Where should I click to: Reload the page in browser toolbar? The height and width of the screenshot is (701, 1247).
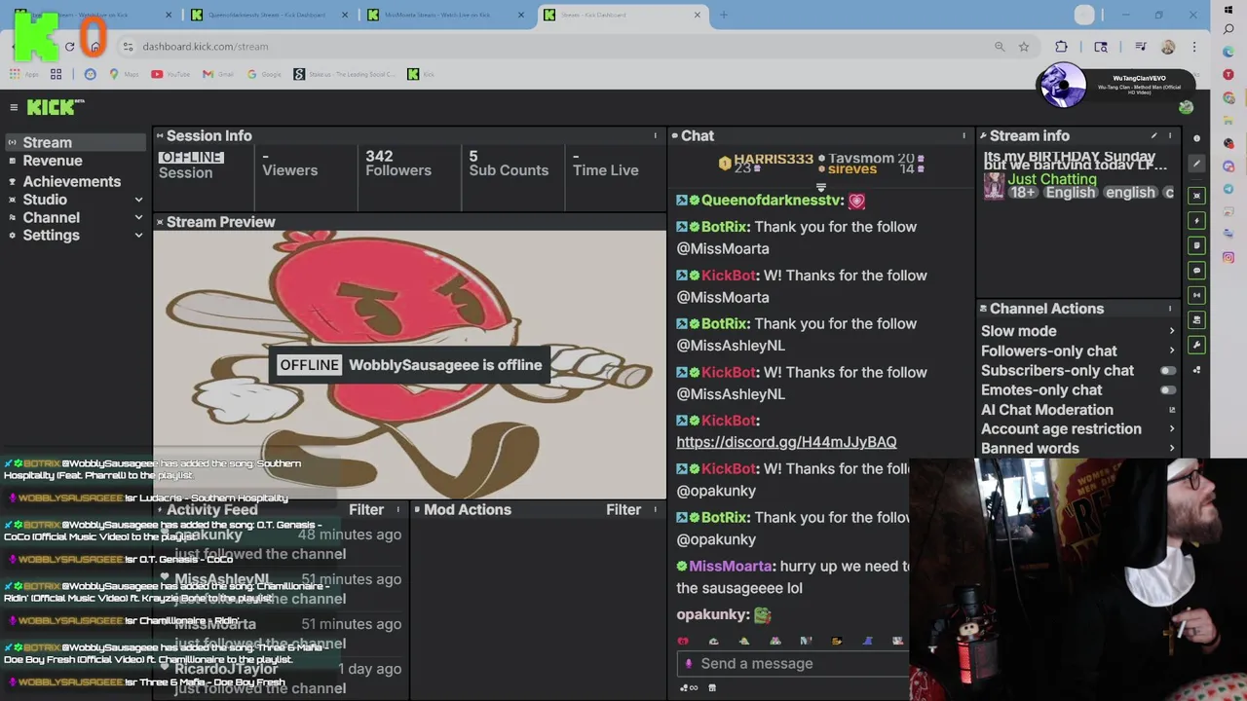[69, 47]
